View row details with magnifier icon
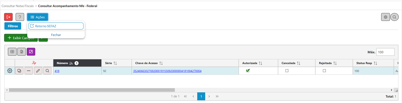Screen dimensions: 402x103 (x=47, y=71)
